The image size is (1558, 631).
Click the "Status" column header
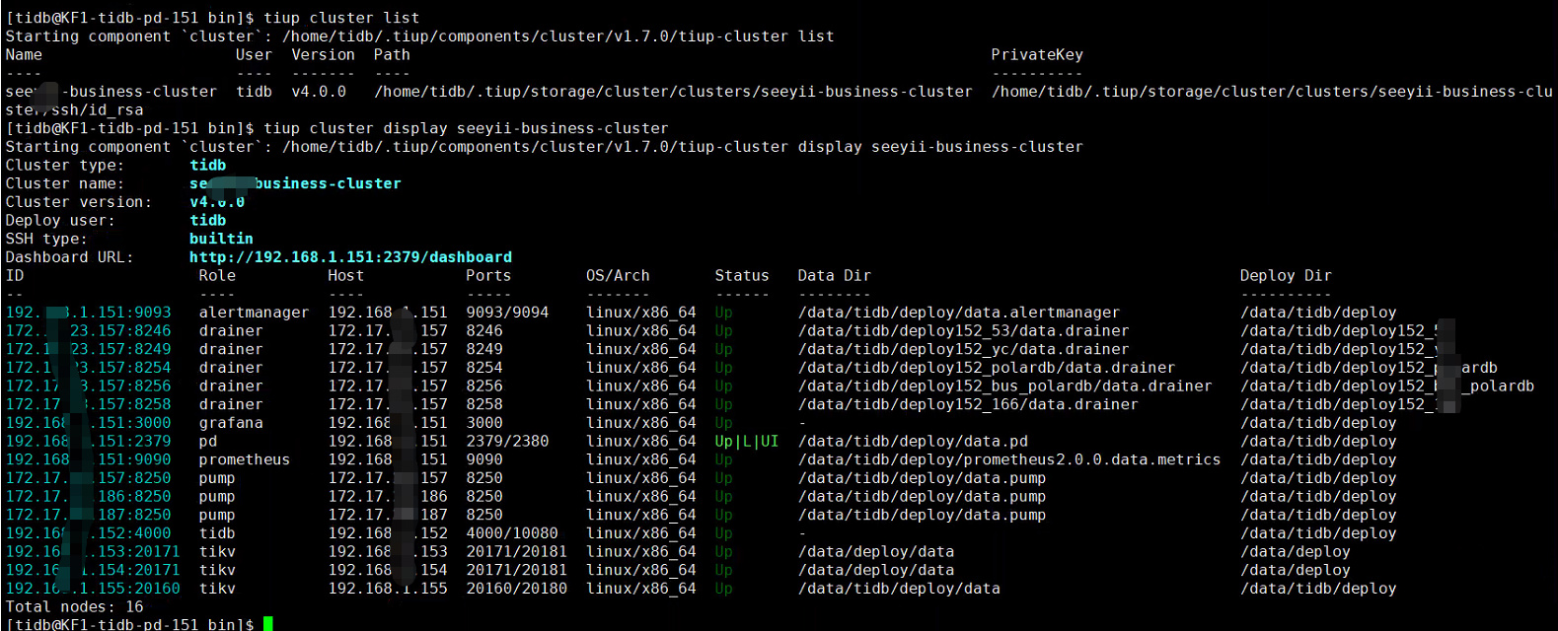741,276
